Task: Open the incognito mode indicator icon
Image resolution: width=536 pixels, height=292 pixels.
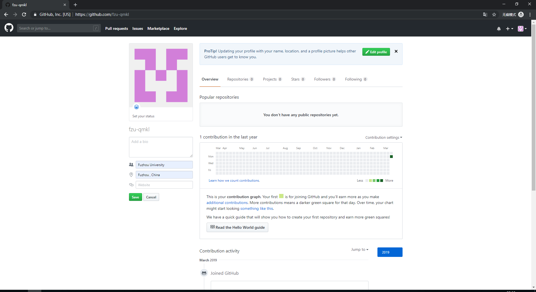Action: pos(521,14)
